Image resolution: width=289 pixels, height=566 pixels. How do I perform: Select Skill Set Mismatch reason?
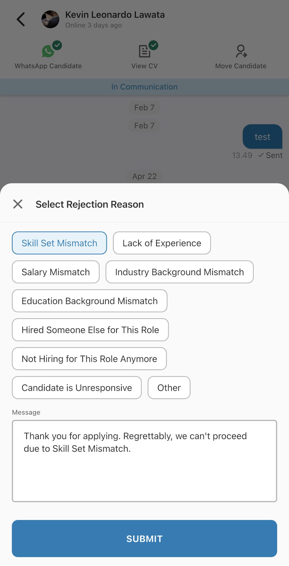[x=59, y=243]
